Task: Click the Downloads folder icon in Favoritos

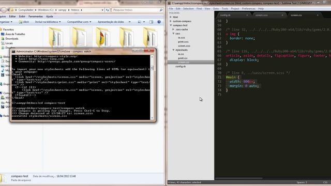Action: [3, 39]
